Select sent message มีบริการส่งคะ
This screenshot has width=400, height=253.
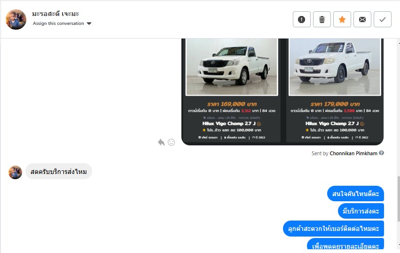pyautogui.click(x=361, y=211)
